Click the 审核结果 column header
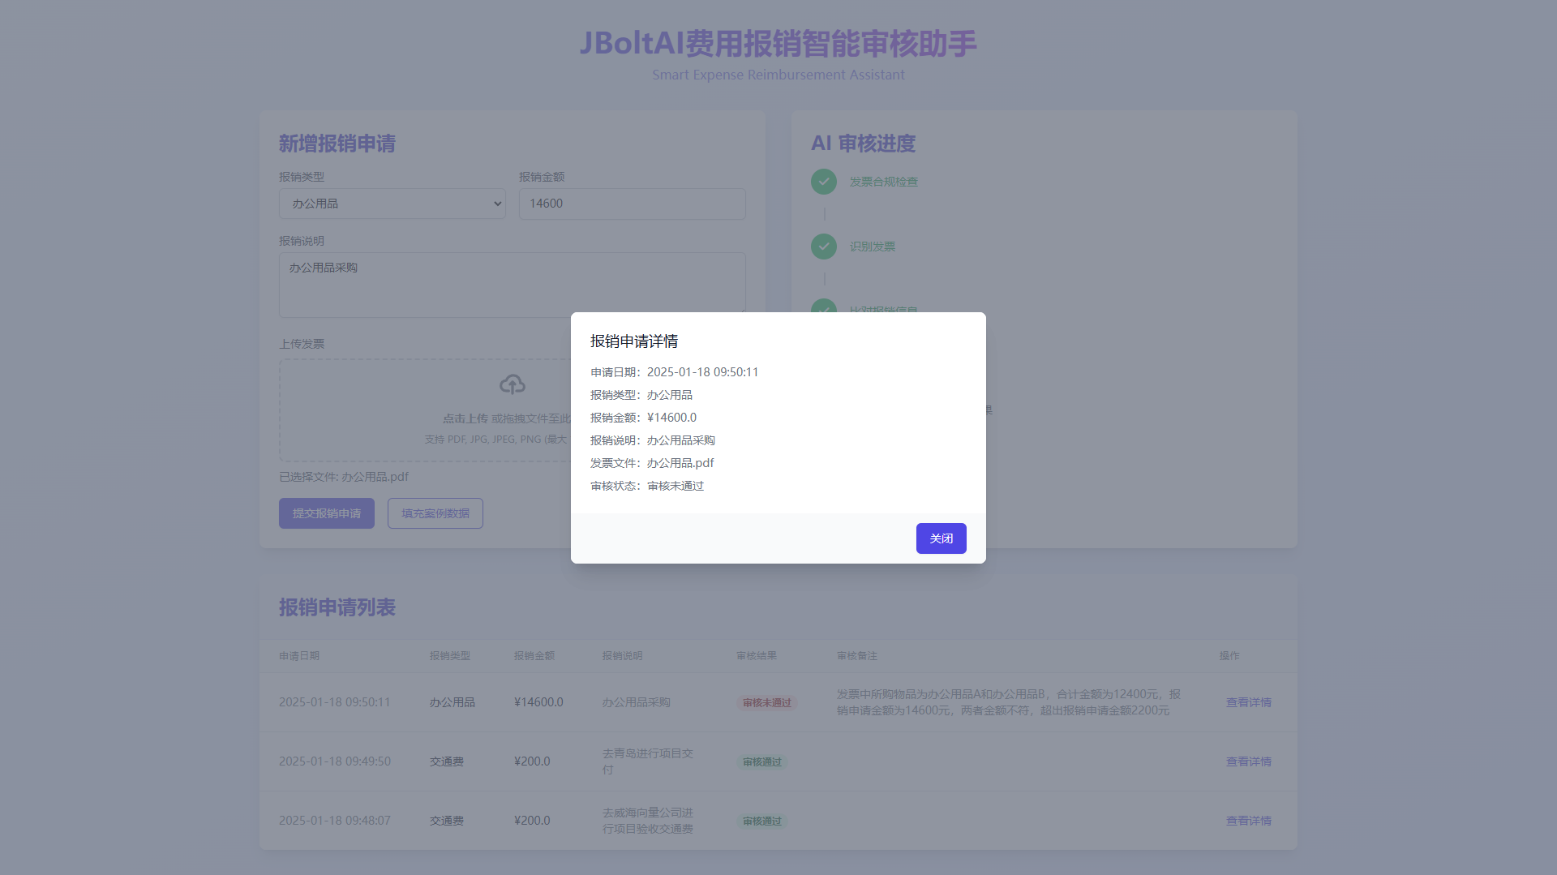 click(757, 655)
